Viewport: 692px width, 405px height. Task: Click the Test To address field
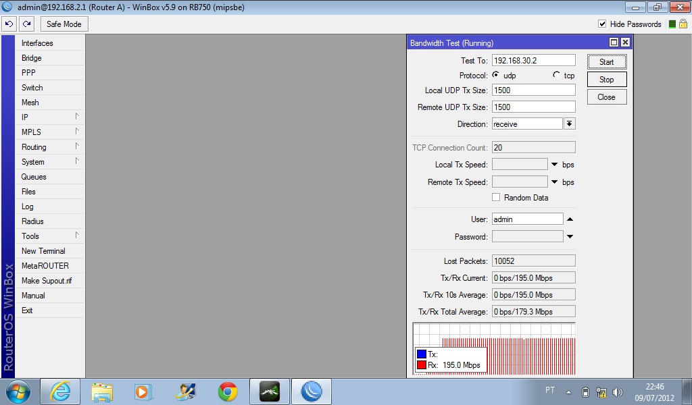point(533,61)
